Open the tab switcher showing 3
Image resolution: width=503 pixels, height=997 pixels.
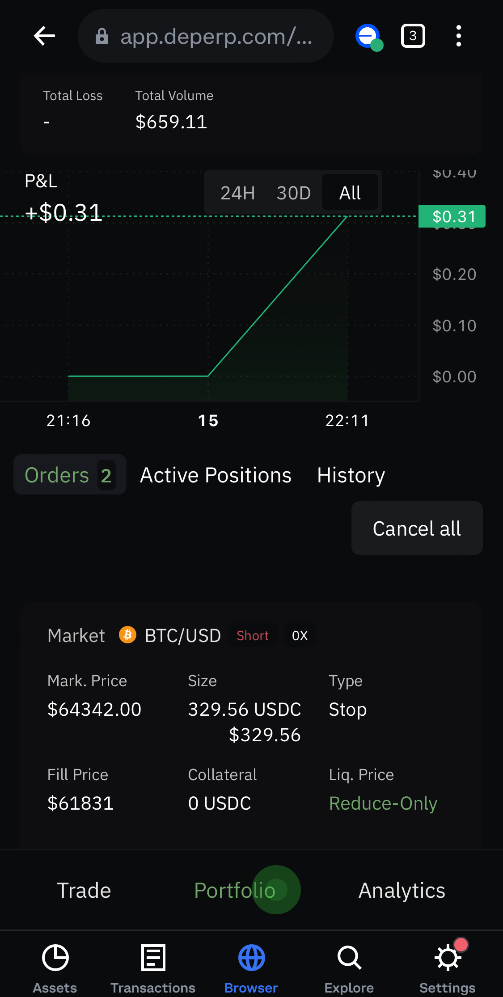[413, 36]
